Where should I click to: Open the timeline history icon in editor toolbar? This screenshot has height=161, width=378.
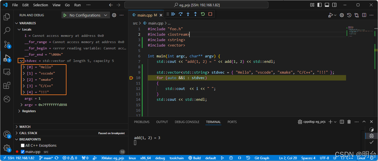349,15
